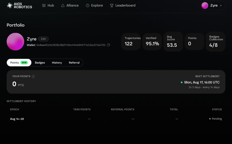Click the green NEW badge
The width and height of the screenshot is (232, 144).
24,63
